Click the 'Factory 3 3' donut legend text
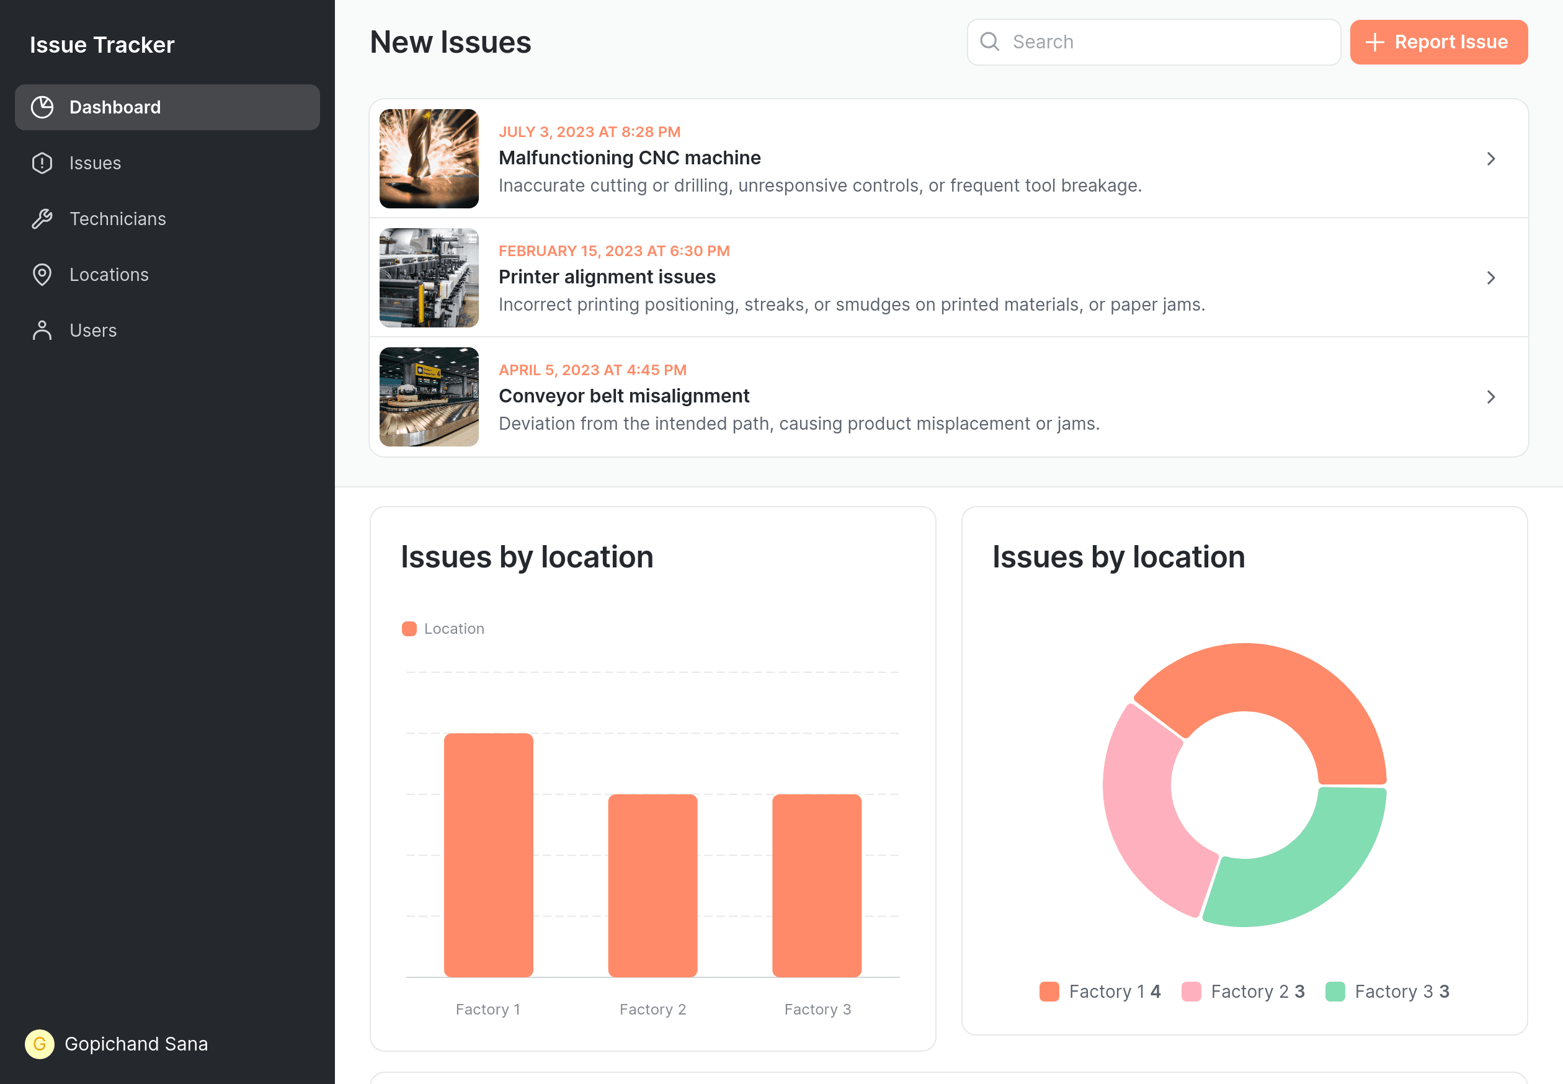1563x1084 pixels. pos(1402,991)
